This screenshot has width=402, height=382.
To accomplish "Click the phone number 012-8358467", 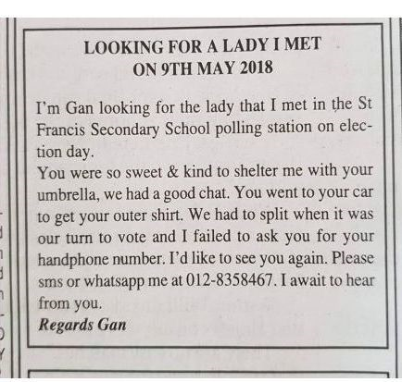I will coord(230,280).
